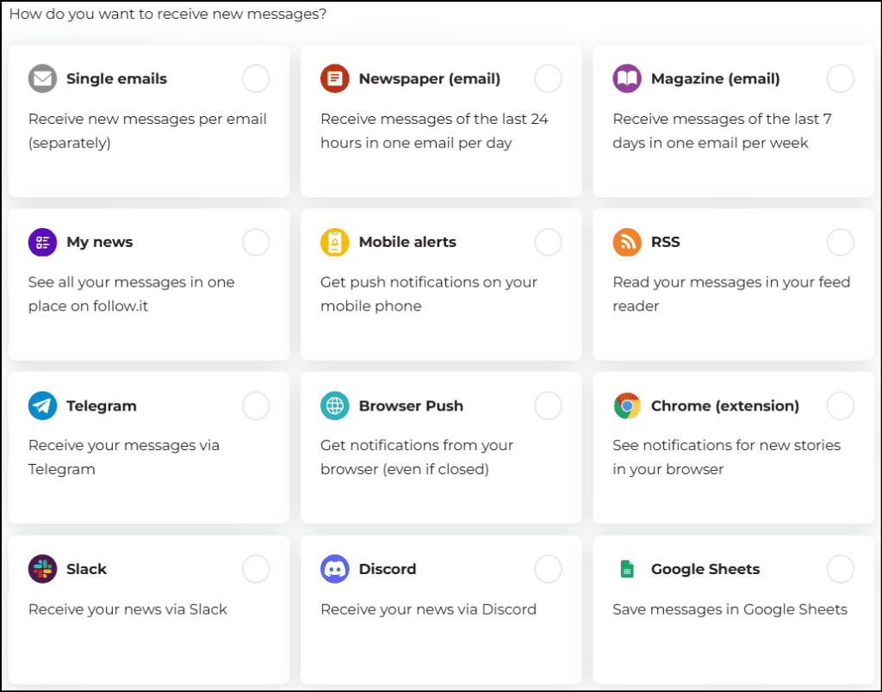Image resolution: width=882 pixels, height=692 pixels.
Task: Click the 'Browser Push' title text
Action: click(411, 406)
